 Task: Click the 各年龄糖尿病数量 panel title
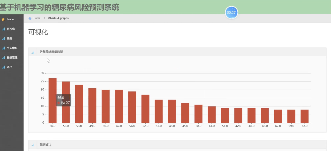pyautogui.click(x=51, y=52)
